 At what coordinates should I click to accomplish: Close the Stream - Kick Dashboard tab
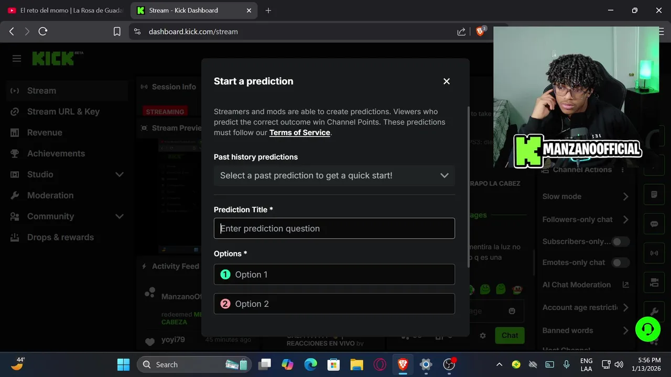click(x=249, y=10)
